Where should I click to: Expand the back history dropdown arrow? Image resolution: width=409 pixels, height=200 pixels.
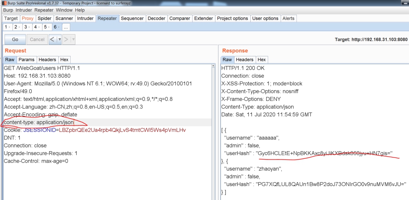point(60,39)
